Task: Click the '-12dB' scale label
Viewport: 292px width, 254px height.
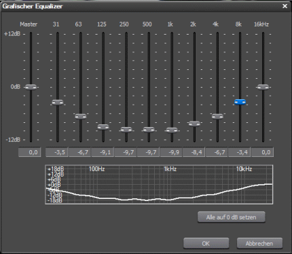Action: (x=13, y=139)
